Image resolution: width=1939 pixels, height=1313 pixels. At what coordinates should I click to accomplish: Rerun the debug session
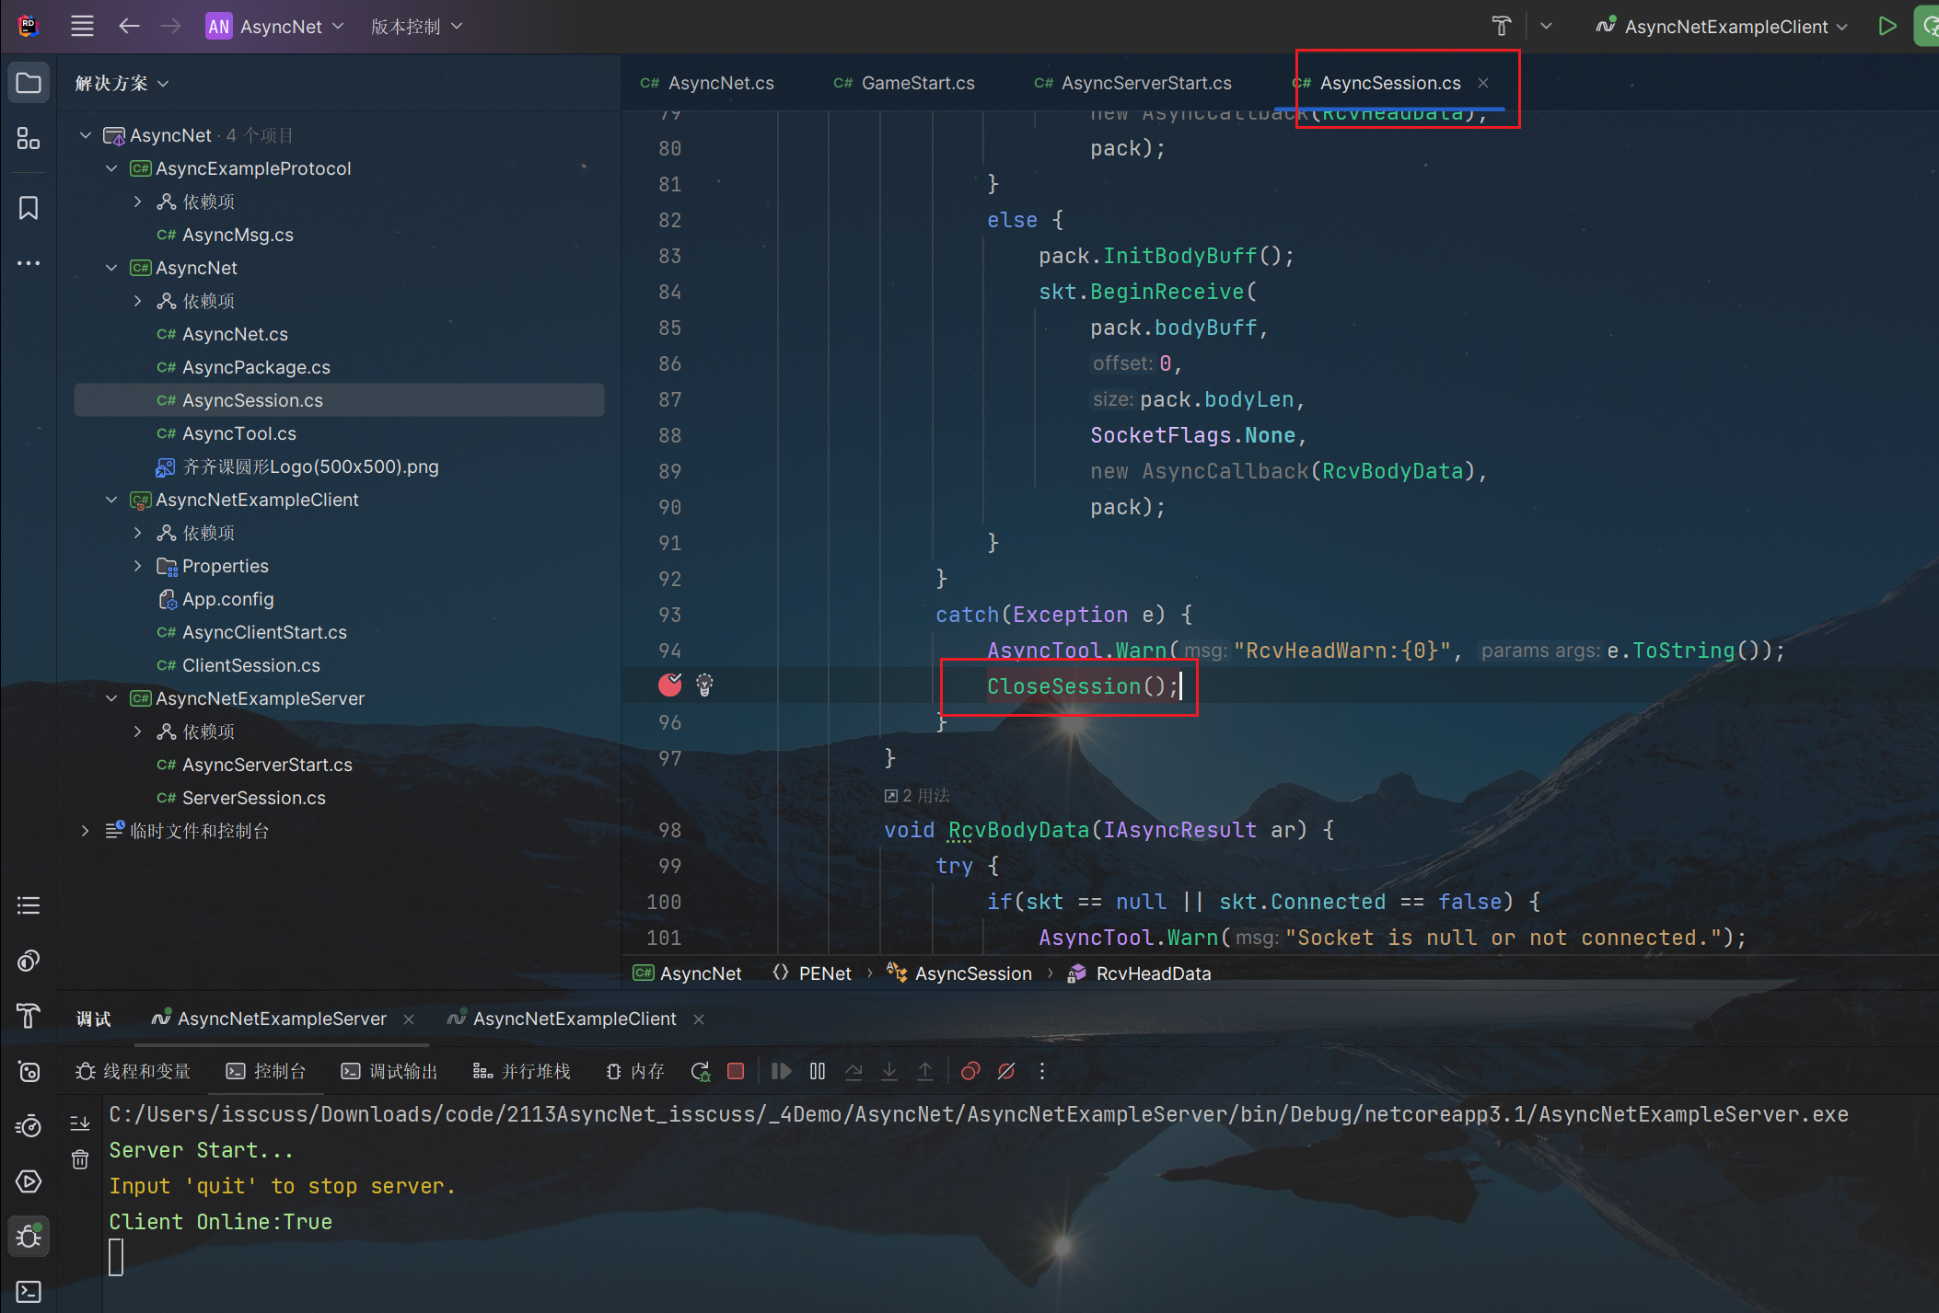point(701,1071)
